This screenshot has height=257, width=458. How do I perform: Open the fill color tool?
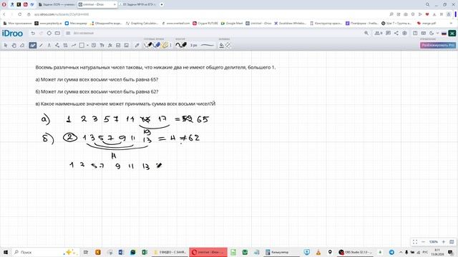(221, 45)
